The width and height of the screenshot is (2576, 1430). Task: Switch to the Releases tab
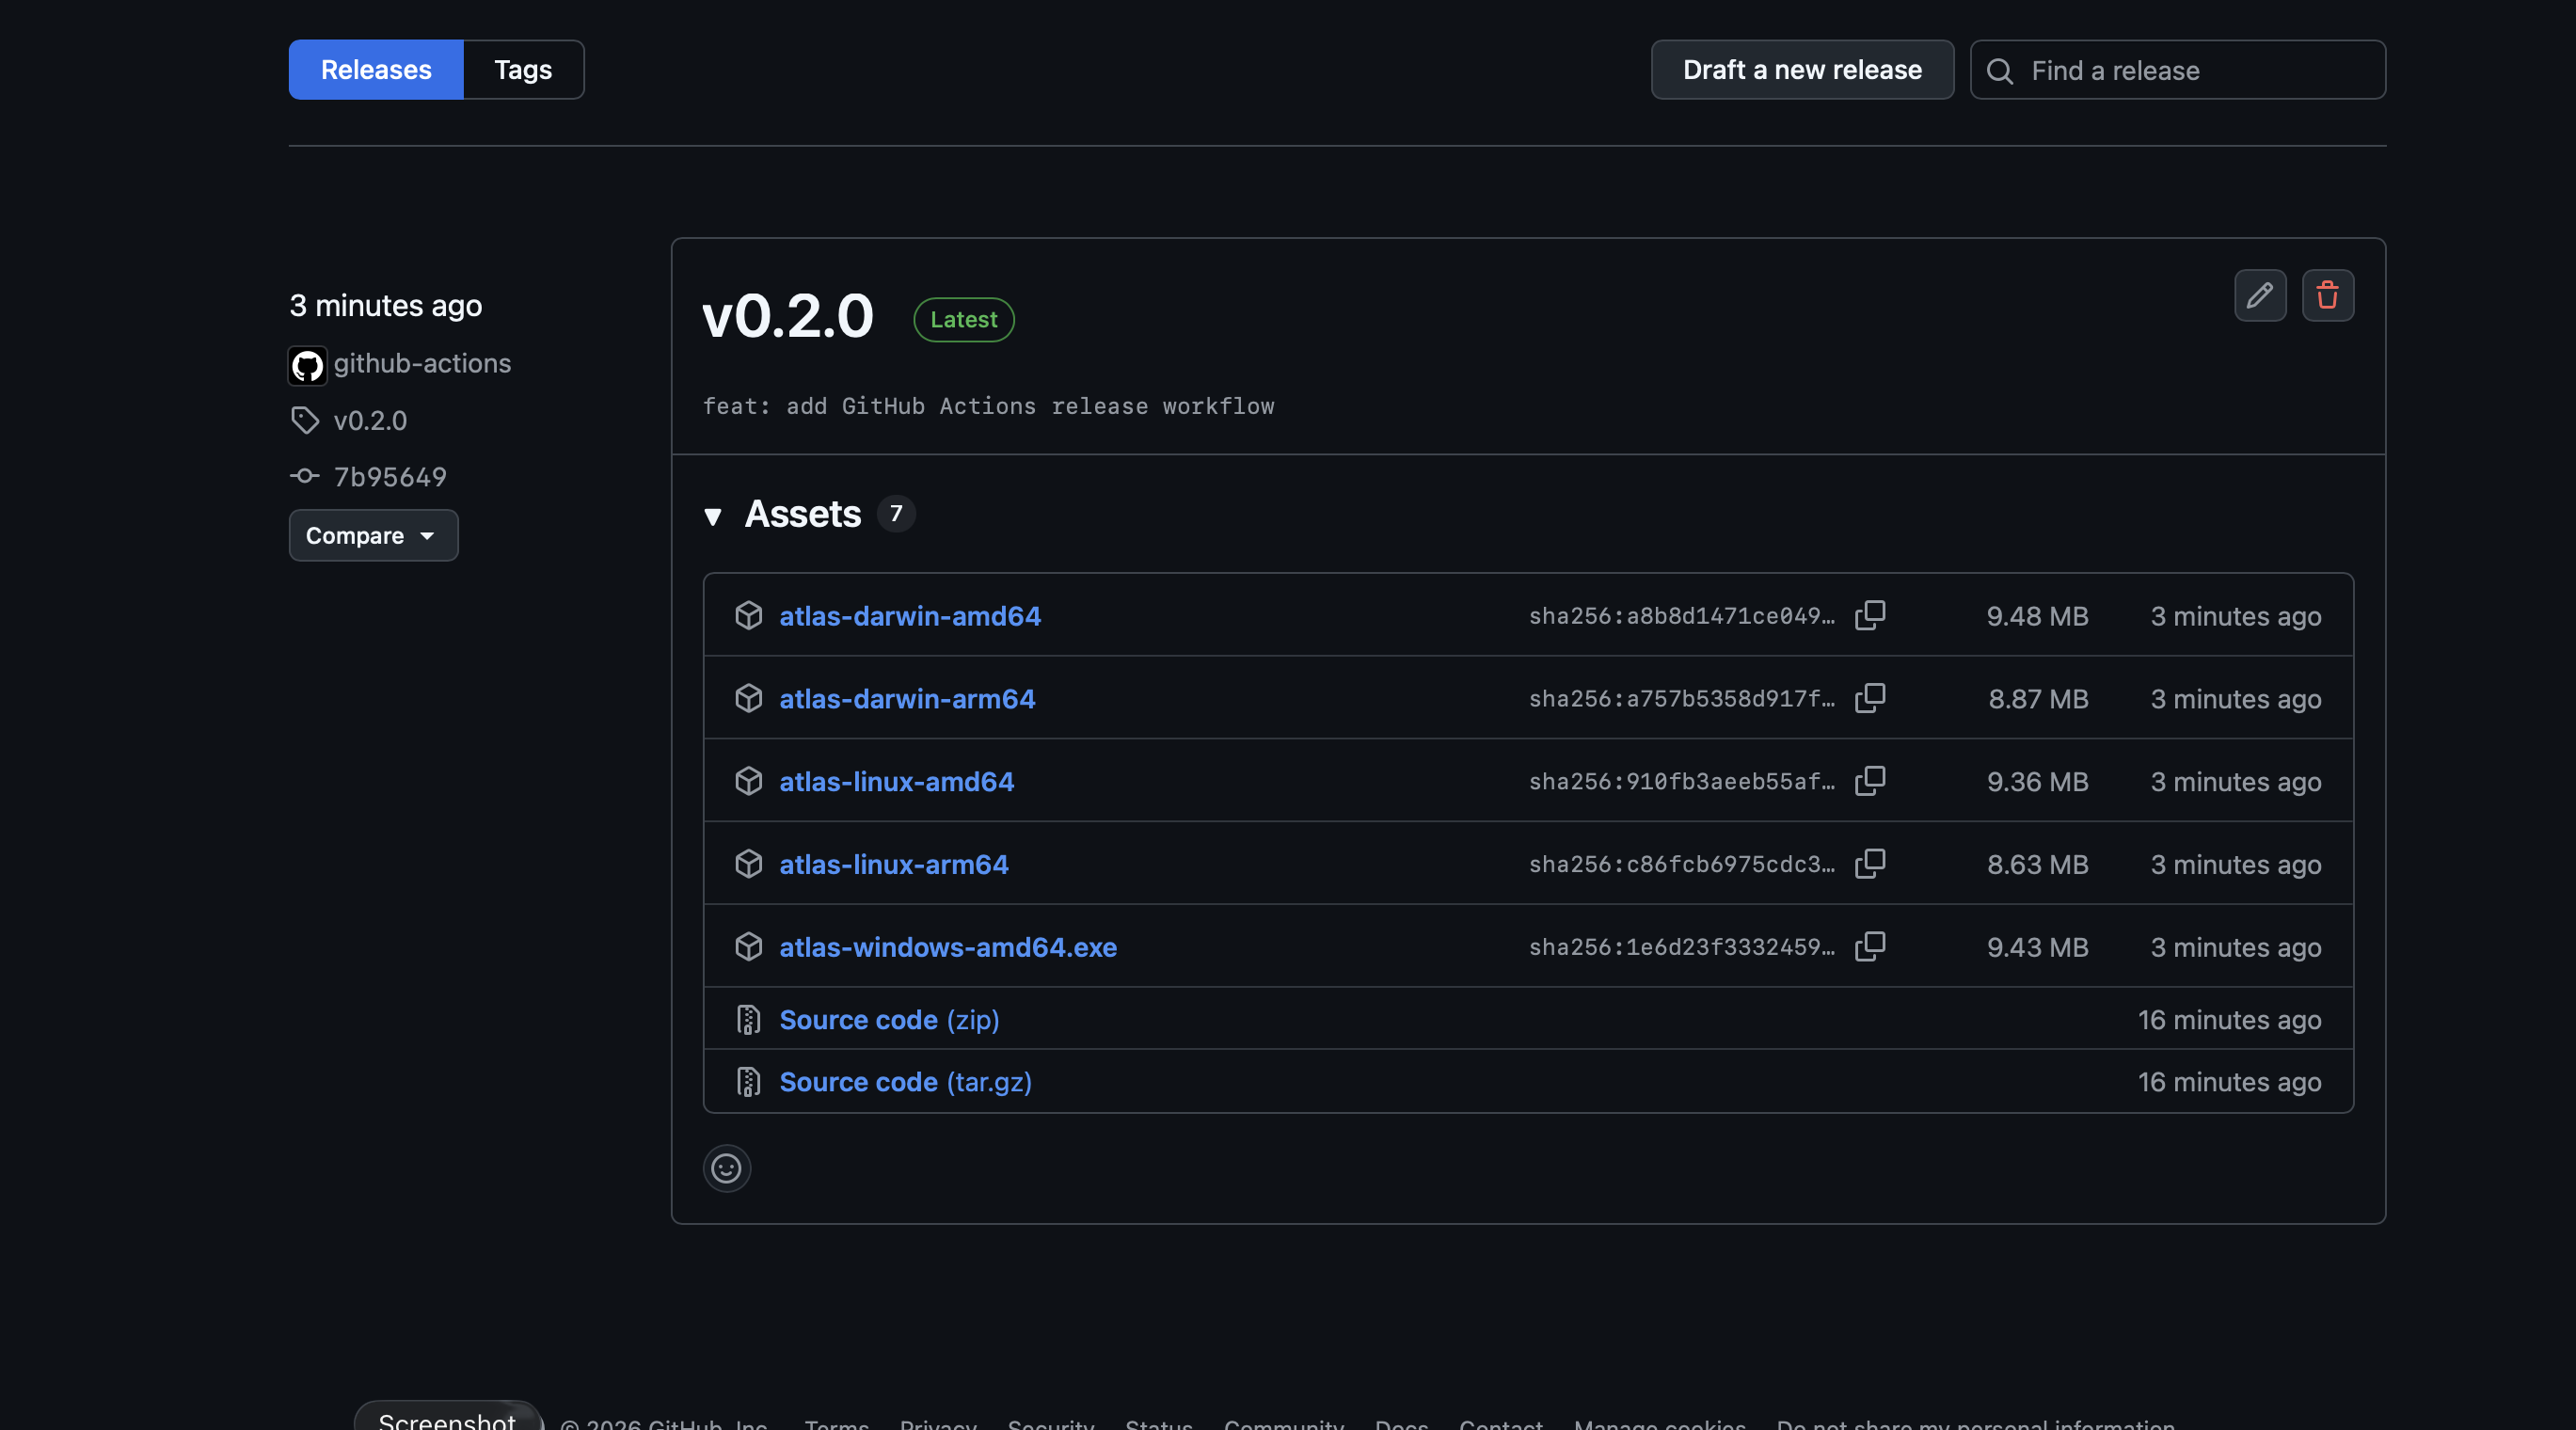[376, 70]
